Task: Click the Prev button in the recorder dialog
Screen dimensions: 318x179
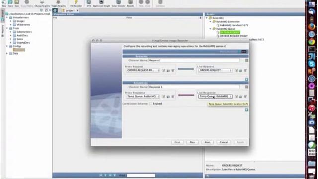Action: pyautogui.click(x=192, y=142)
